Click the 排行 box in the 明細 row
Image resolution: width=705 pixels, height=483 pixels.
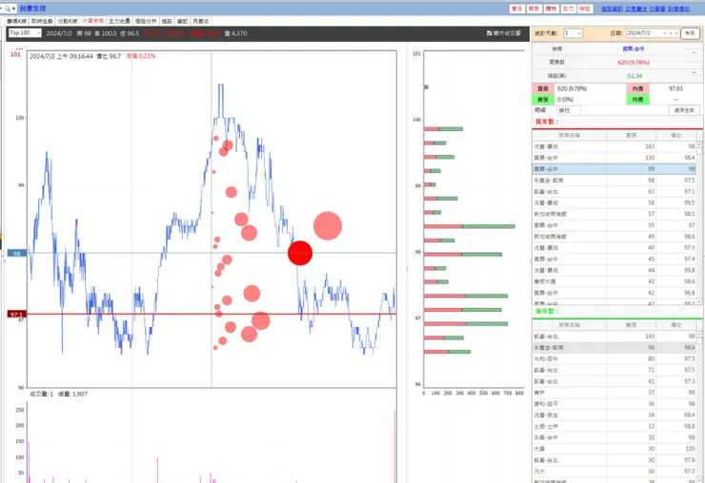click(x=569, y=110)
